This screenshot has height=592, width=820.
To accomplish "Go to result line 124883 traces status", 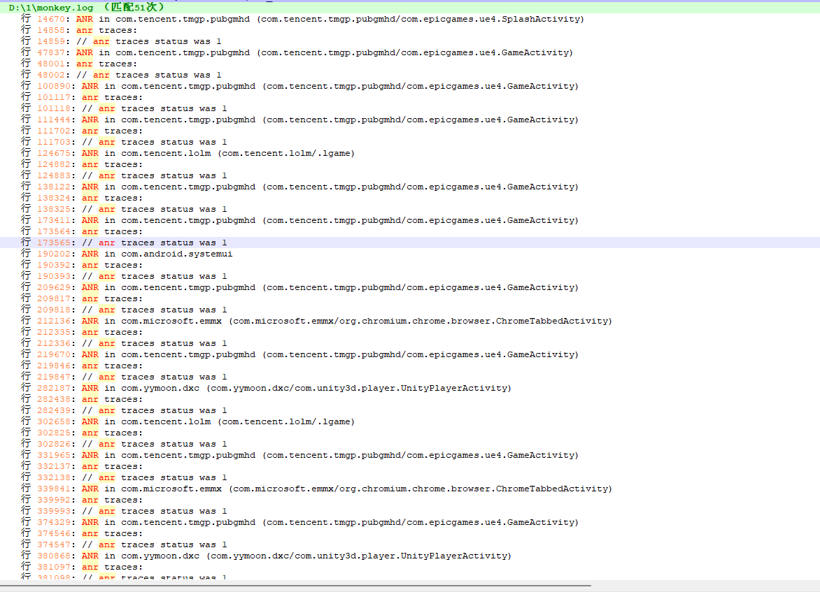I will point(410,175).
